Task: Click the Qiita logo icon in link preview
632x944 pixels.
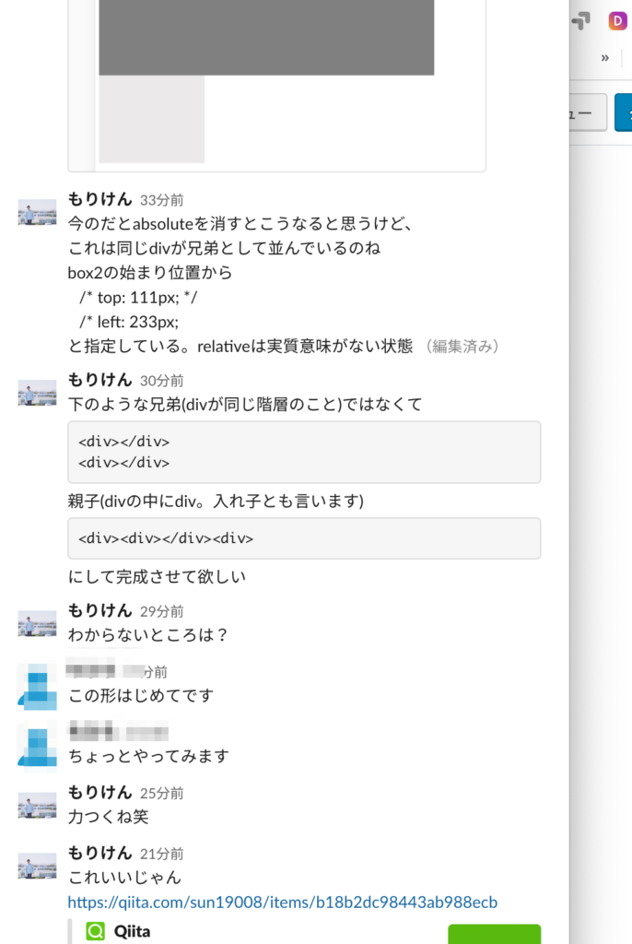Action: (95, 931)
